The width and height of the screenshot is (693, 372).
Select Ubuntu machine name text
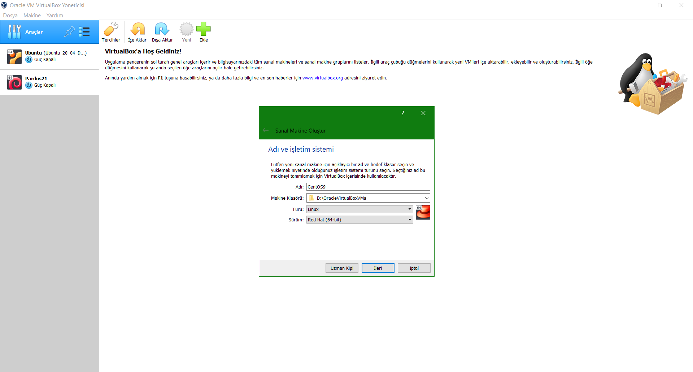[34, 53]
